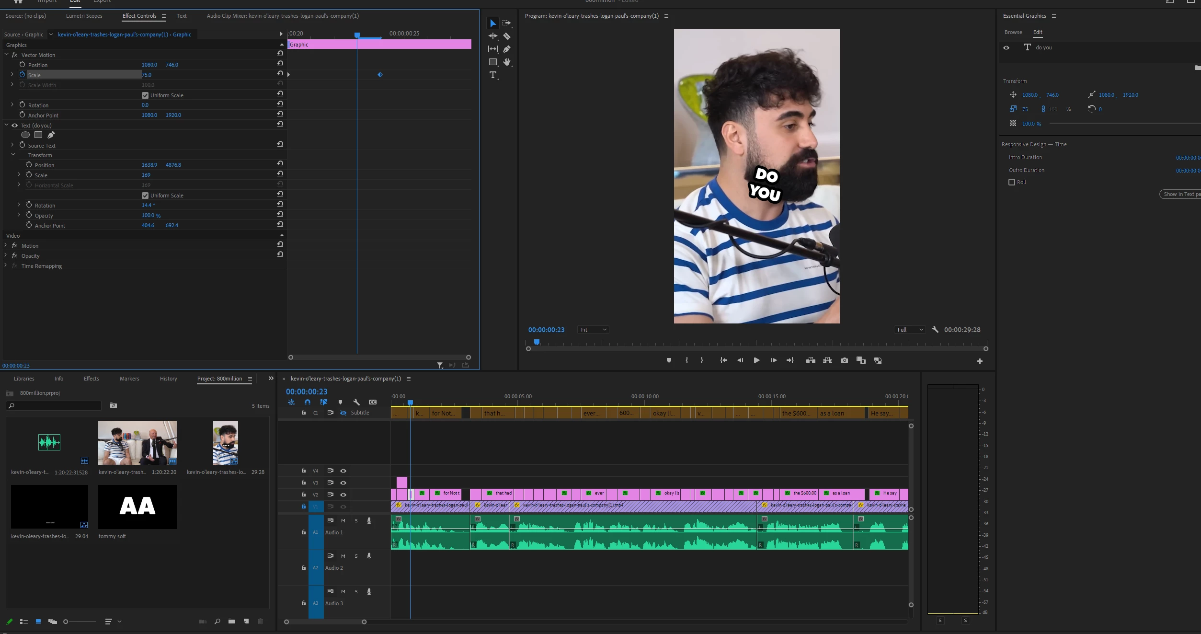Switch to the Lumetri Scopes tab
This screenshot has height=634, width=1201.
point(84,16)
